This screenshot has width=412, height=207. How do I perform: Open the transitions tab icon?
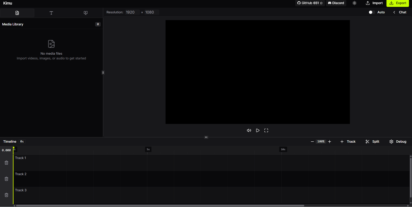(x=85, y=13)
